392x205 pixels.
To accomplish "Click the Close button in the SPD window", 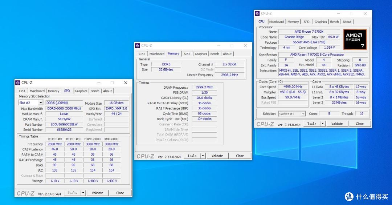I will click(120, 193).
